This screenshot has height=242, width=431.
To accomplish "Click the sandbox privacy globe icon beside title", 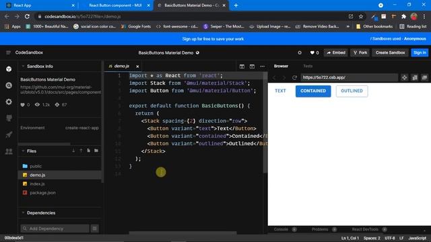I will (197, 52).
